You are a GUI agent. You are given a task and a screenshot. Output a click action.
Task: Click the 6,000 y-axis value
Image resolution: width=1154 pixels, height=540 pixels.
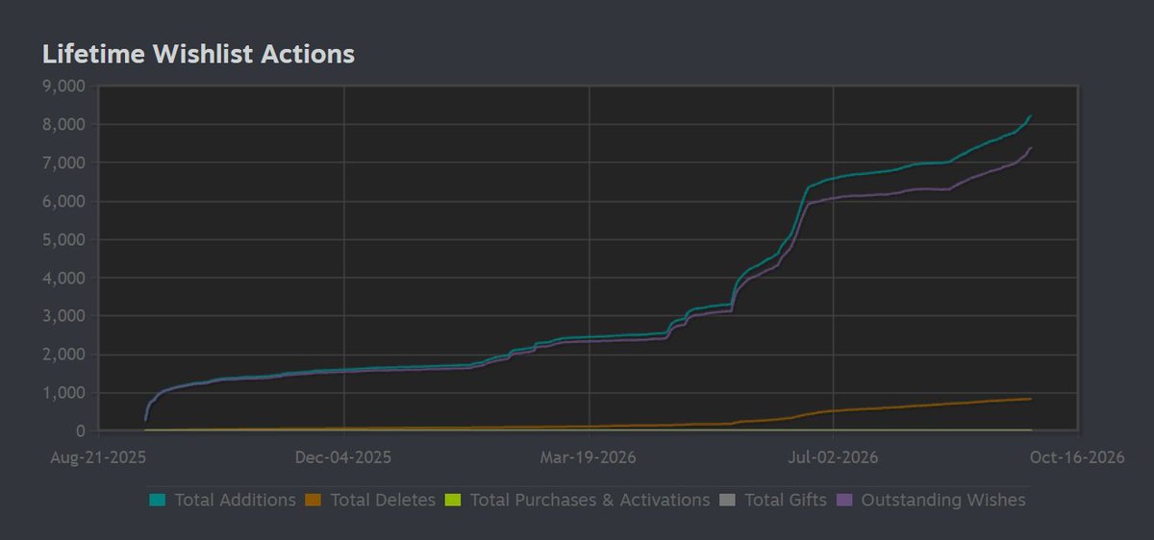(x=65, y=202)
